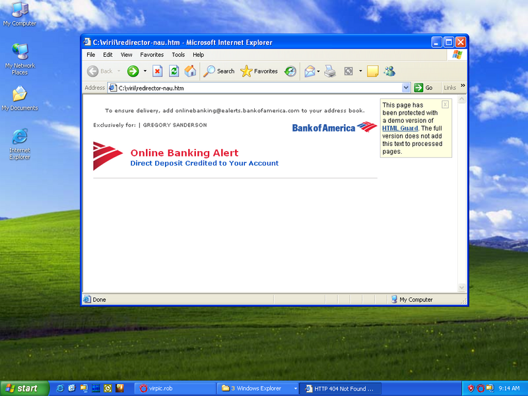Switch to virpic.rob taskbar button
This screenshot has width=528, height=396.
coord(175,389)
